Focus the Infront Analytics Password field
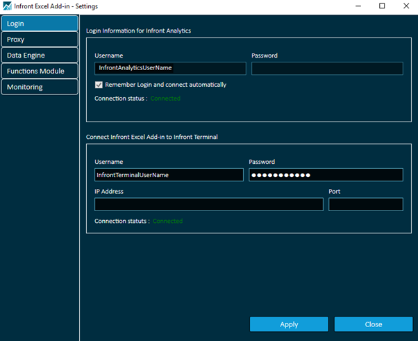 [x=327, y=68]
